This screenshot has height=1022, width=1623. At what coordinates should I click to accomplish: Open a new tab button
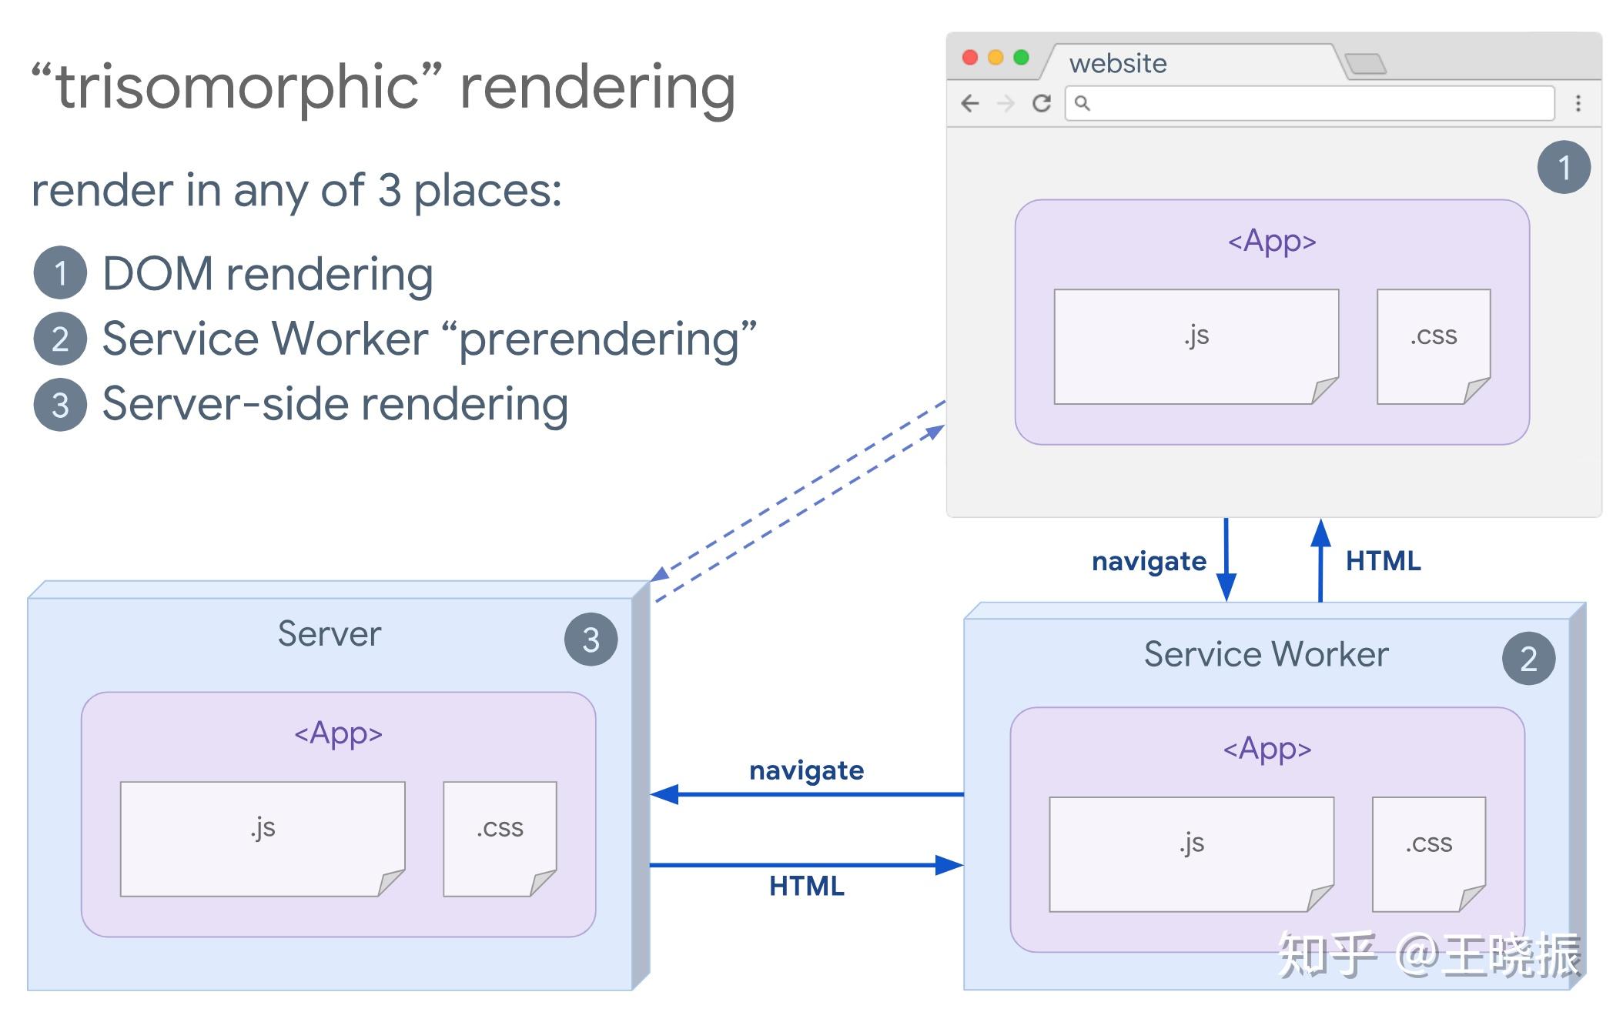pos(1366,64)
